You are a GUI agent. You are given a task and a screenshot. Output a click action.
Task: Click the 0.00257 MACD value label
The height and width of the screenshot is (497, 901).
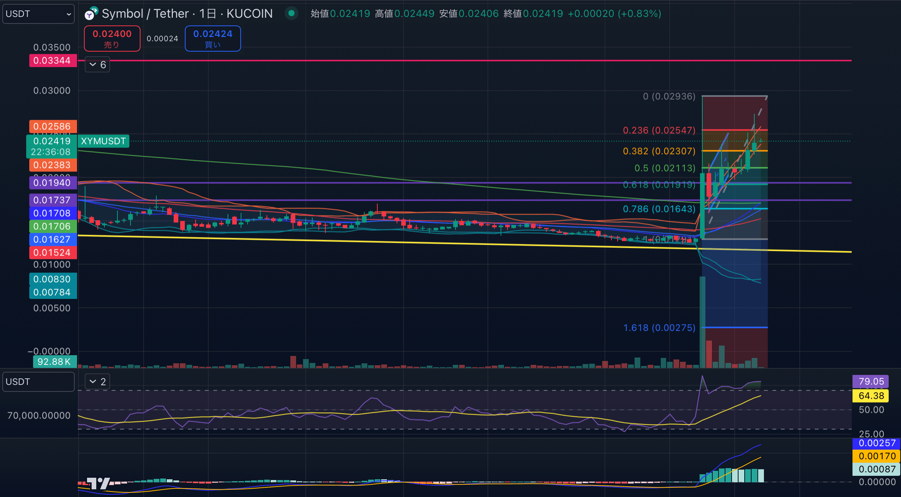pos(876,443)
